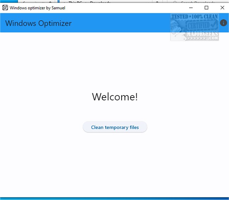Close the Windows optimizer window
Image resolution: width=229 pixels, height=200 pixels.
point(222,8)
